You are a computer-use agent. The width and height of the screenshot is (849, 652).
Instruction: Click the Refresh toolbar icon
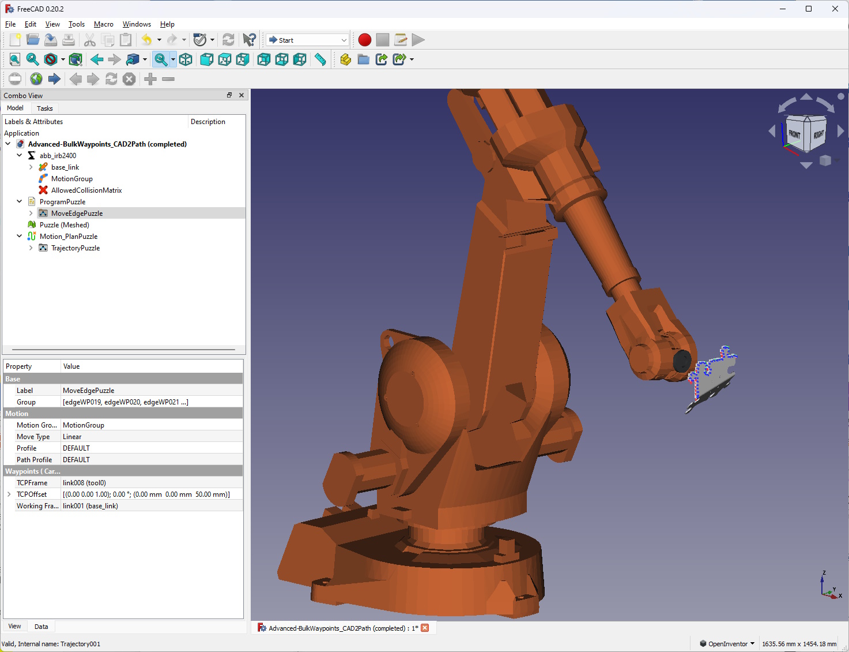(x=228, y=40)
